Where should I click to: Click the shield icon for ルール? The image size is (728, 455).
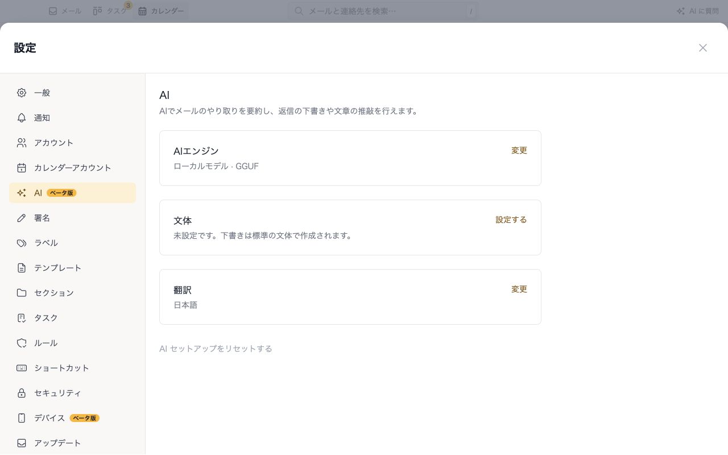click(22, 343)
